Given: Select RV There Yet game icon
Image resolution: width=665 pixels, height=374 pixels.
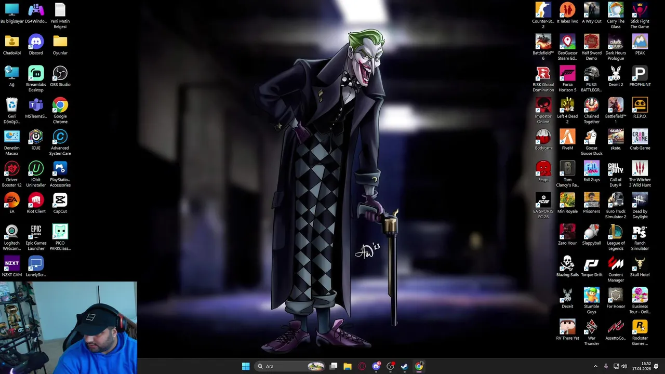Looking at the screenshot, I should point(567,330).
